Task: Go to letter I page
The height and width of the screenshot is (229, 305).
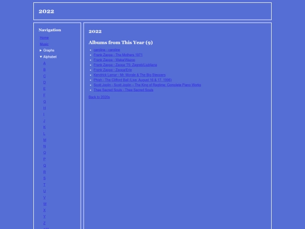Action: click(43, 114)
